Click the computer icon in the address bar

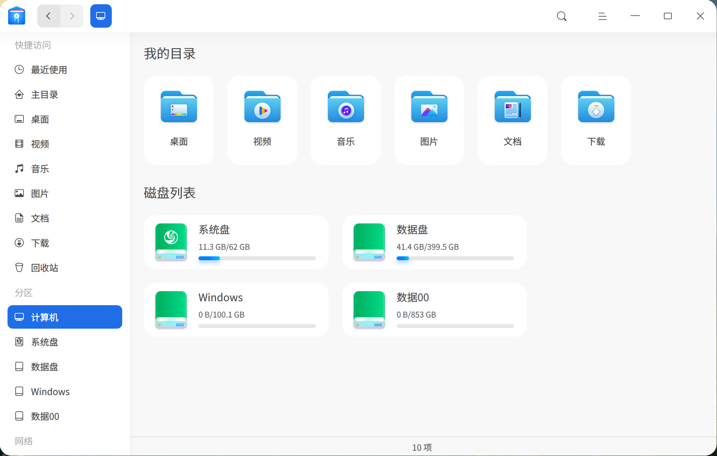(x=101, y=16)
